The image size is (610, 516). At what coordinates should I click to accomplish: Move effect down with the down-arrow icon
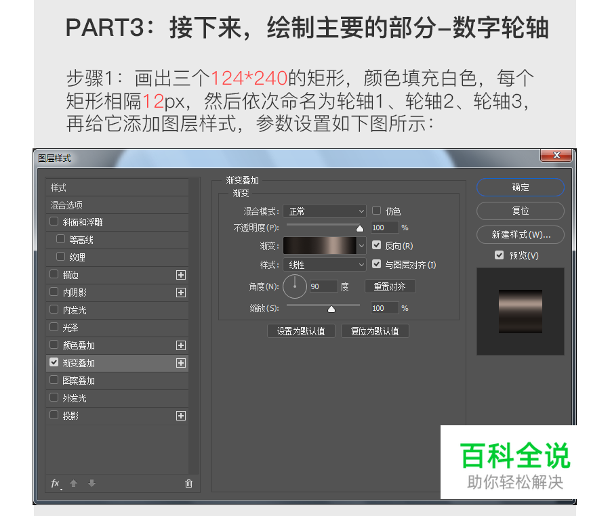(x=91, y=483)
